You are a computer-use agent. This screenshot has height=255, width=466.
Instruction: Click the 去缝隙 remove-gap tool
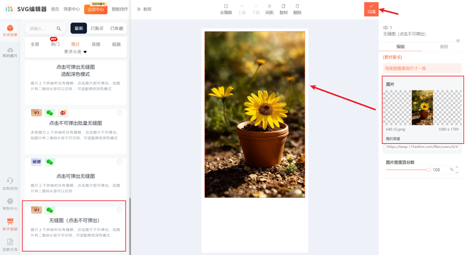tap(226, 9)
